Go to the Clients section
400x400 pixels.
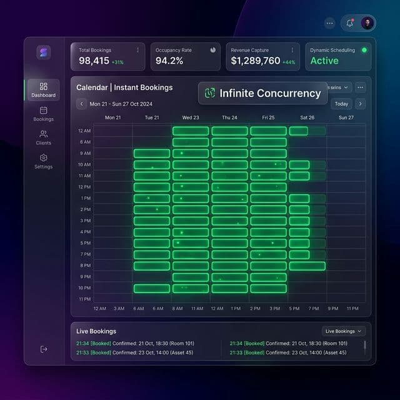43,137
